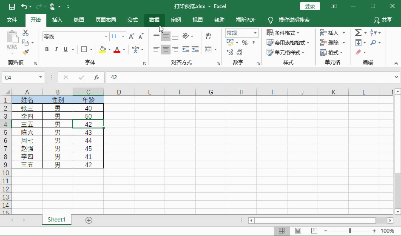Switch to the 公式 Formulas tab
This screenshot has height=236, width=401.
tap(133, 20)
